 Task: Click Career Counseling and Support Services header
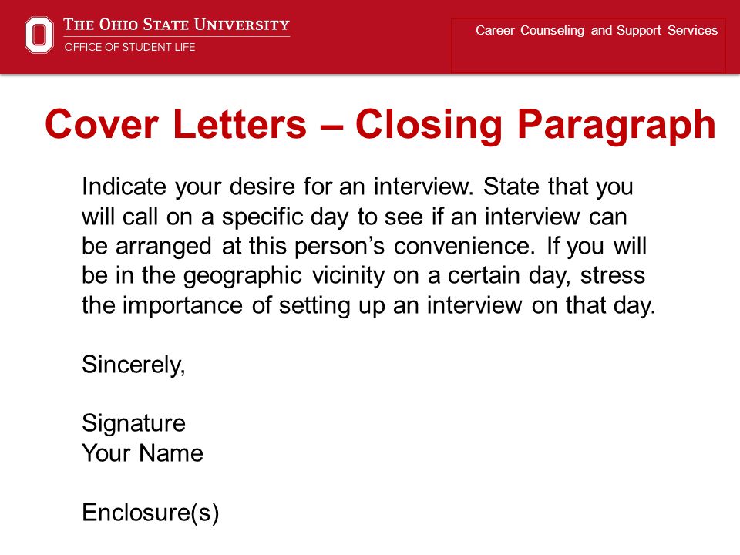[597, 31]
